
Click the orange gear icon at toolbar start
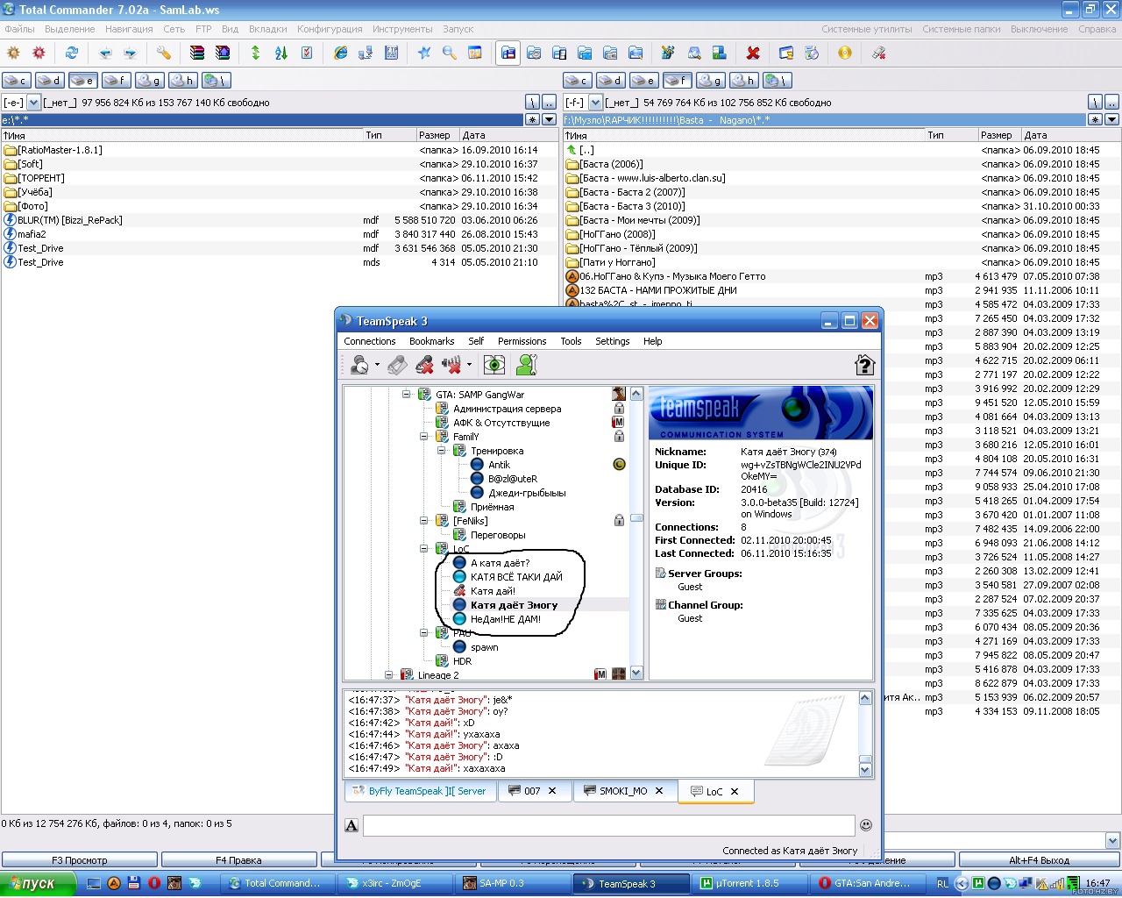coord(13,53)
